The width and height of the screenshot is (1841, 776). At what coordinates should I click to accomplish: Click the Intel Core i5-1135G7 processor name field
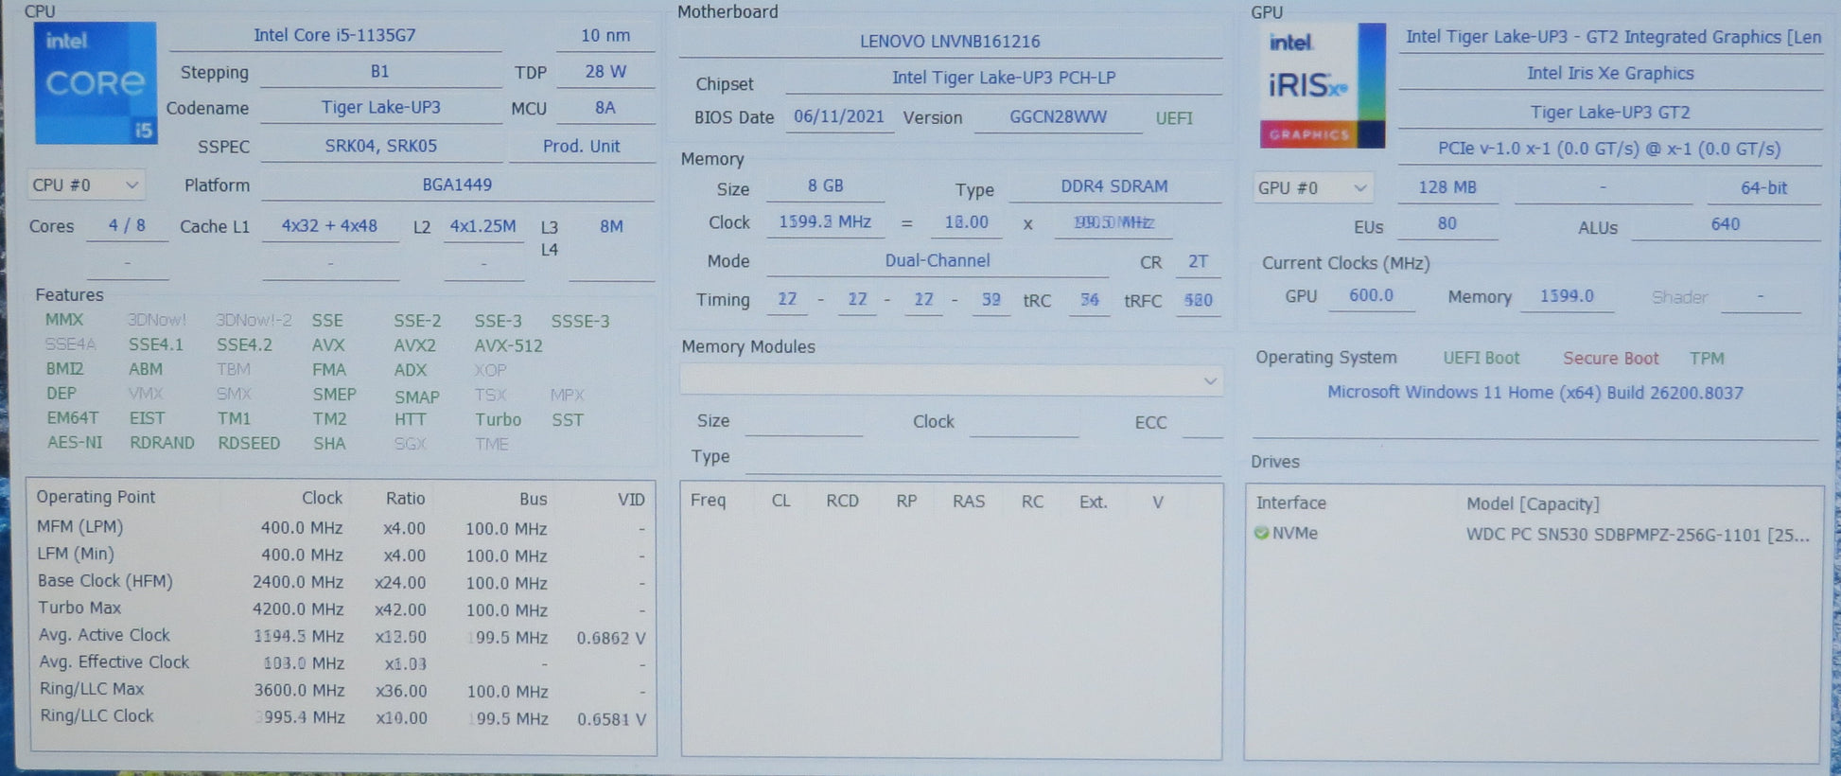335,36
